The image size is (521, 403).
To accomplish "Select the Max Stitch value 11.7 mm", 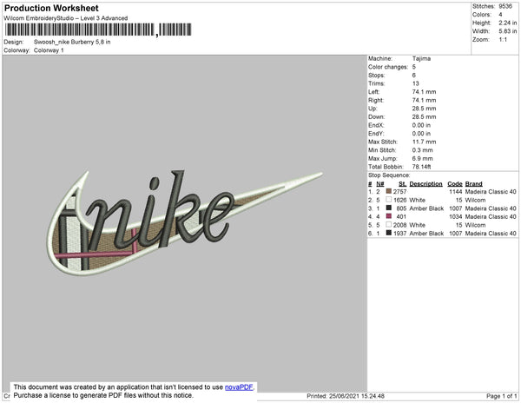I will [x=424, y=142].
